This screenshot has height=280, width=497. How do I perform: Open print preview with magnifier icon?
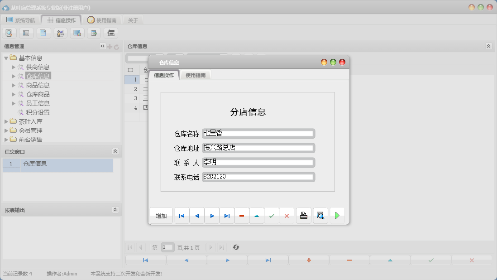pyautogui.click(x=320, y=216)
